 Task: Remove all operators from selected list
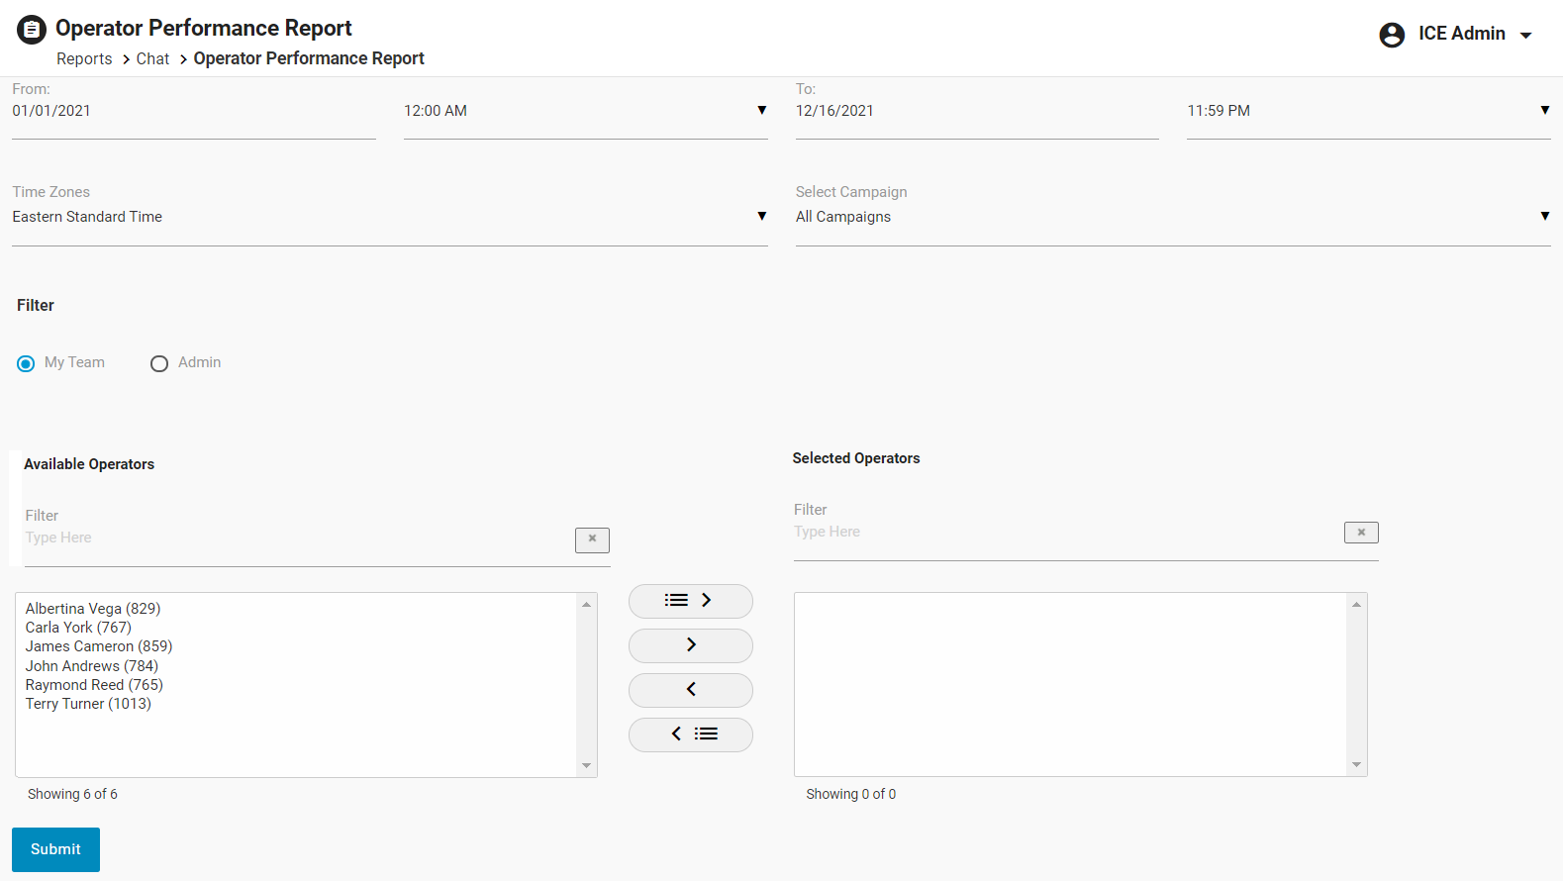(690, 734)
